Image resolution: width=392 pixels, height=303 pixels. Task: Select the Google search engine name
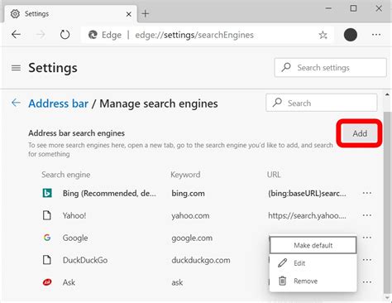(x=75, y=238)
